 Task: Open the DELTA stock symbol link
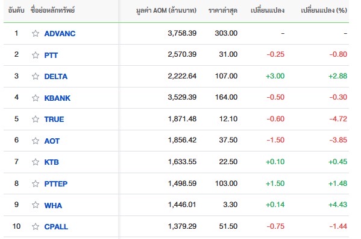(x=56, y=77)
